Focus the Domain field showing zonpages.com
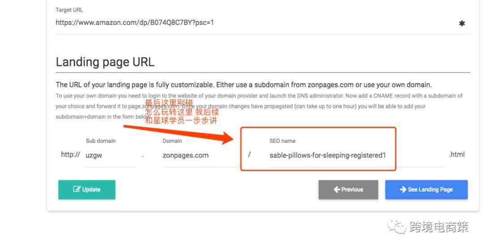 (x=198, y=155)
